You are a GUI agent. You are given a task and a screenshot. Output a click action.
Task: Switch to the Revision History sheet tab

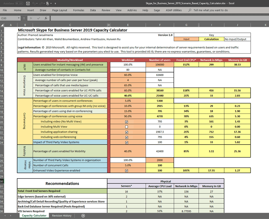coord(62,216)
